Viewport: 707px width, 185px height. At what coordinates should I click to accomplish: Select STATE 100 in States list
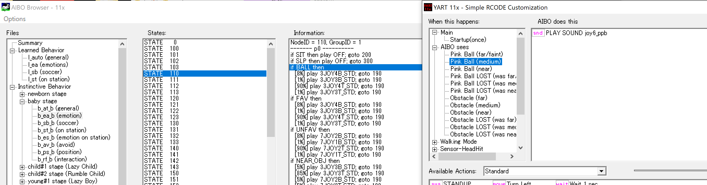click(x=205, y=49)
